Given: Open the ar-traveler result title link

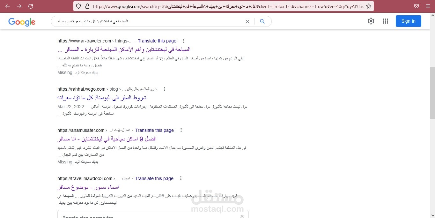Looking at the screenshot, I should (x=124, y=49).
